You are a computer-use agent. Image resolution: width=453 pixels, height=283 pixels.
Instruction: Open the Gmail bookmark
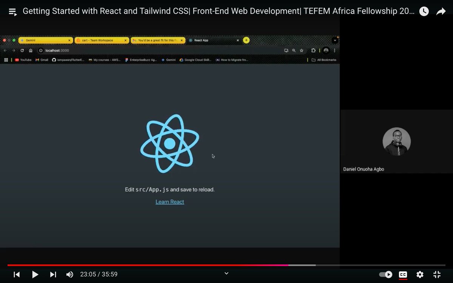[x=42, y=60]
